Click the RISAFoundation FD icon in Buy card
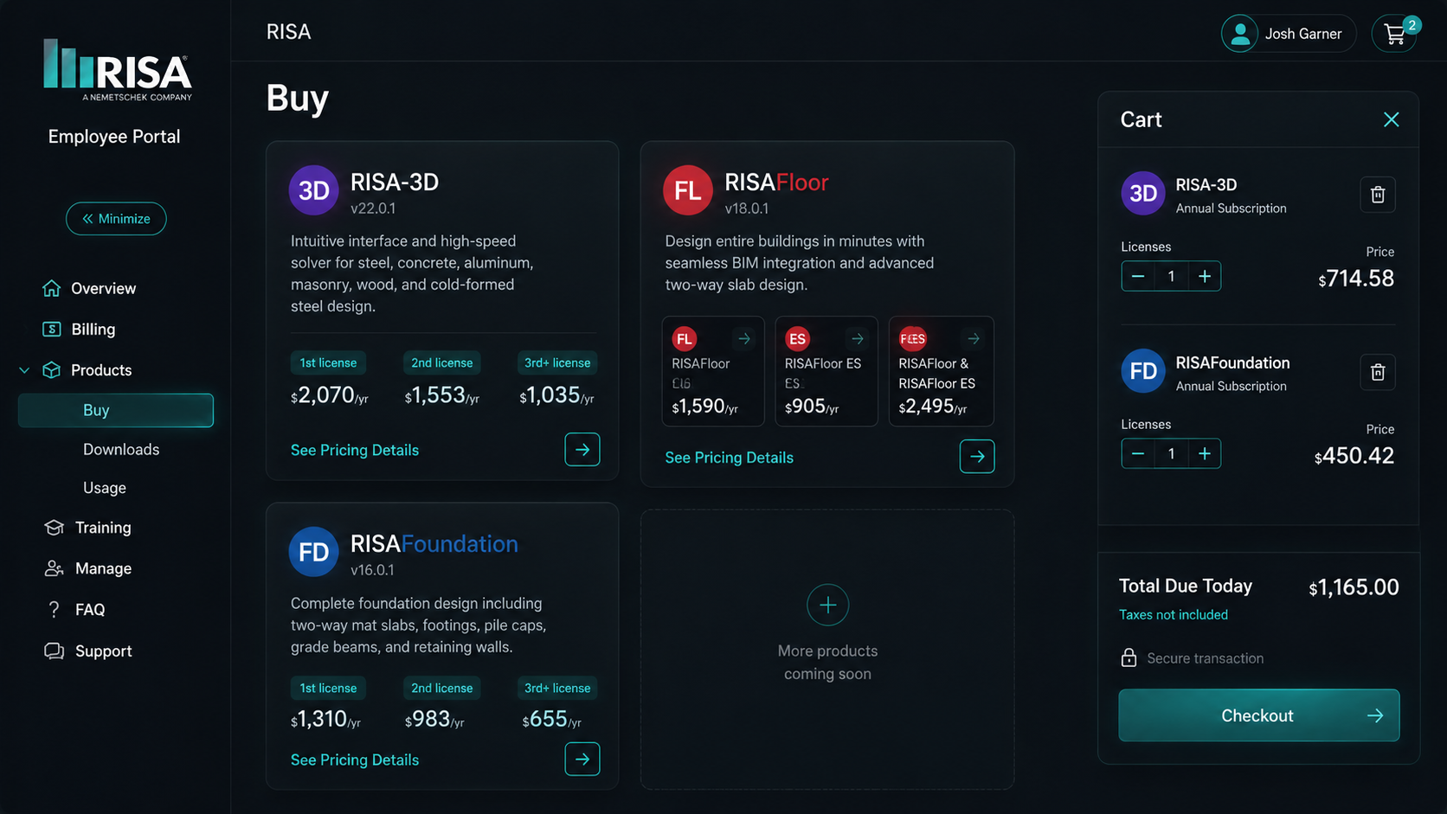1447x814 pixels. coord(313,552)
